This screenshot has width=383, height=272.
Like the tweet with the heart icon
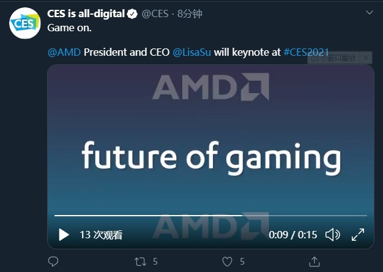tap(227, 262)
